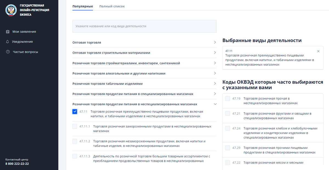
Task: Collapse retail food trade in неспециализированных магазинах
Action: [x=144, y=104]
